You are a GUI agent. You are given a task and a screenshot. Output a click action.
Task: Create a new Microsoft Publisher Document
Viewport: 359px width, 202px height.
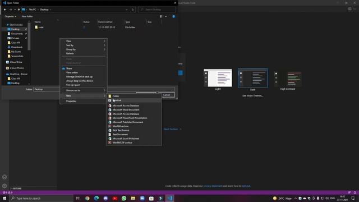pyautogui.click(x=134, y=122)
